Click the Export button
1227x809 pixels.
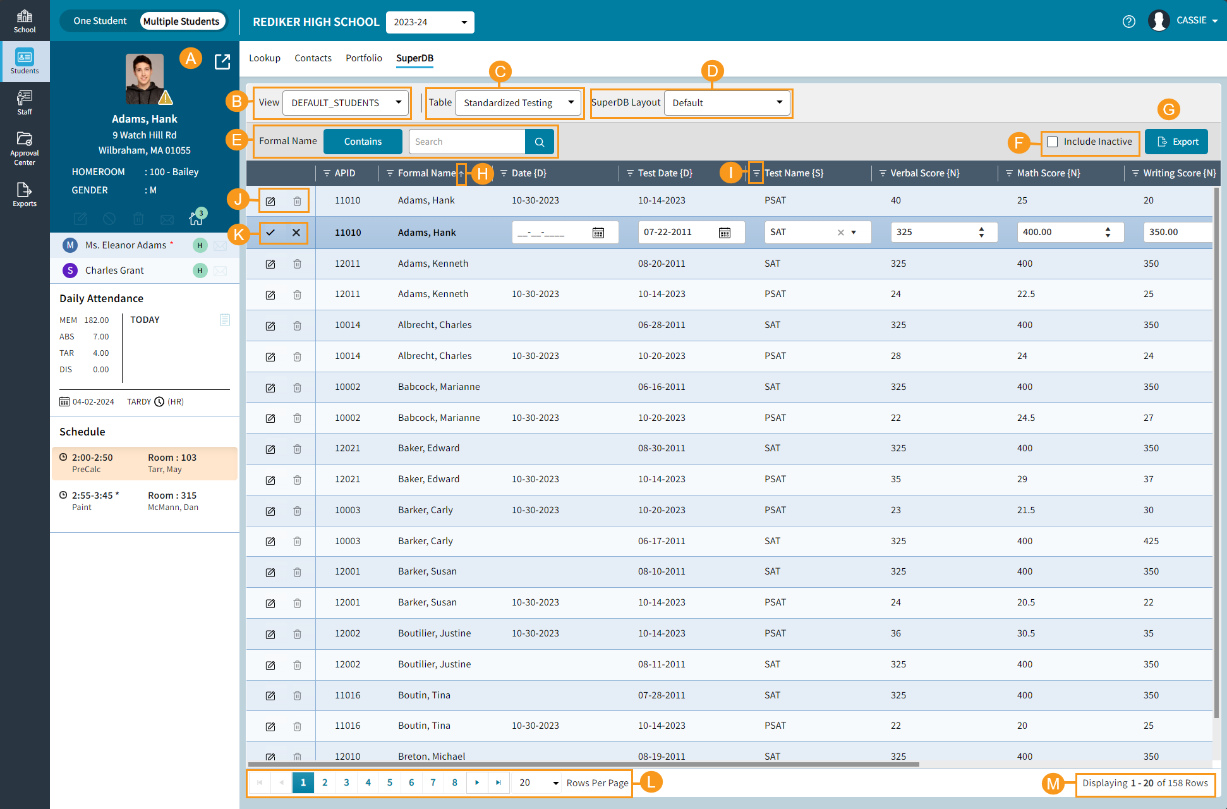tap(1176, 142)
